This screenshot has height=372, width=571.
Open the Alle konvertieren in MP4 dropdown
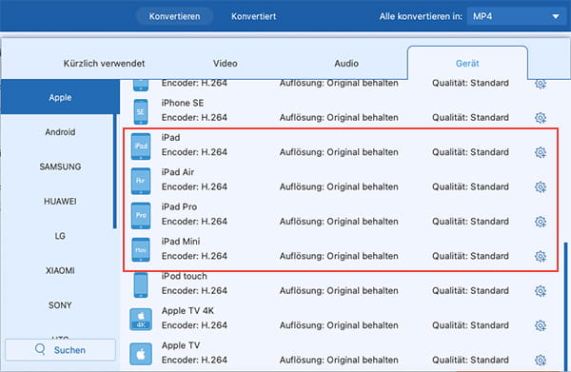[x=517, y=16]
